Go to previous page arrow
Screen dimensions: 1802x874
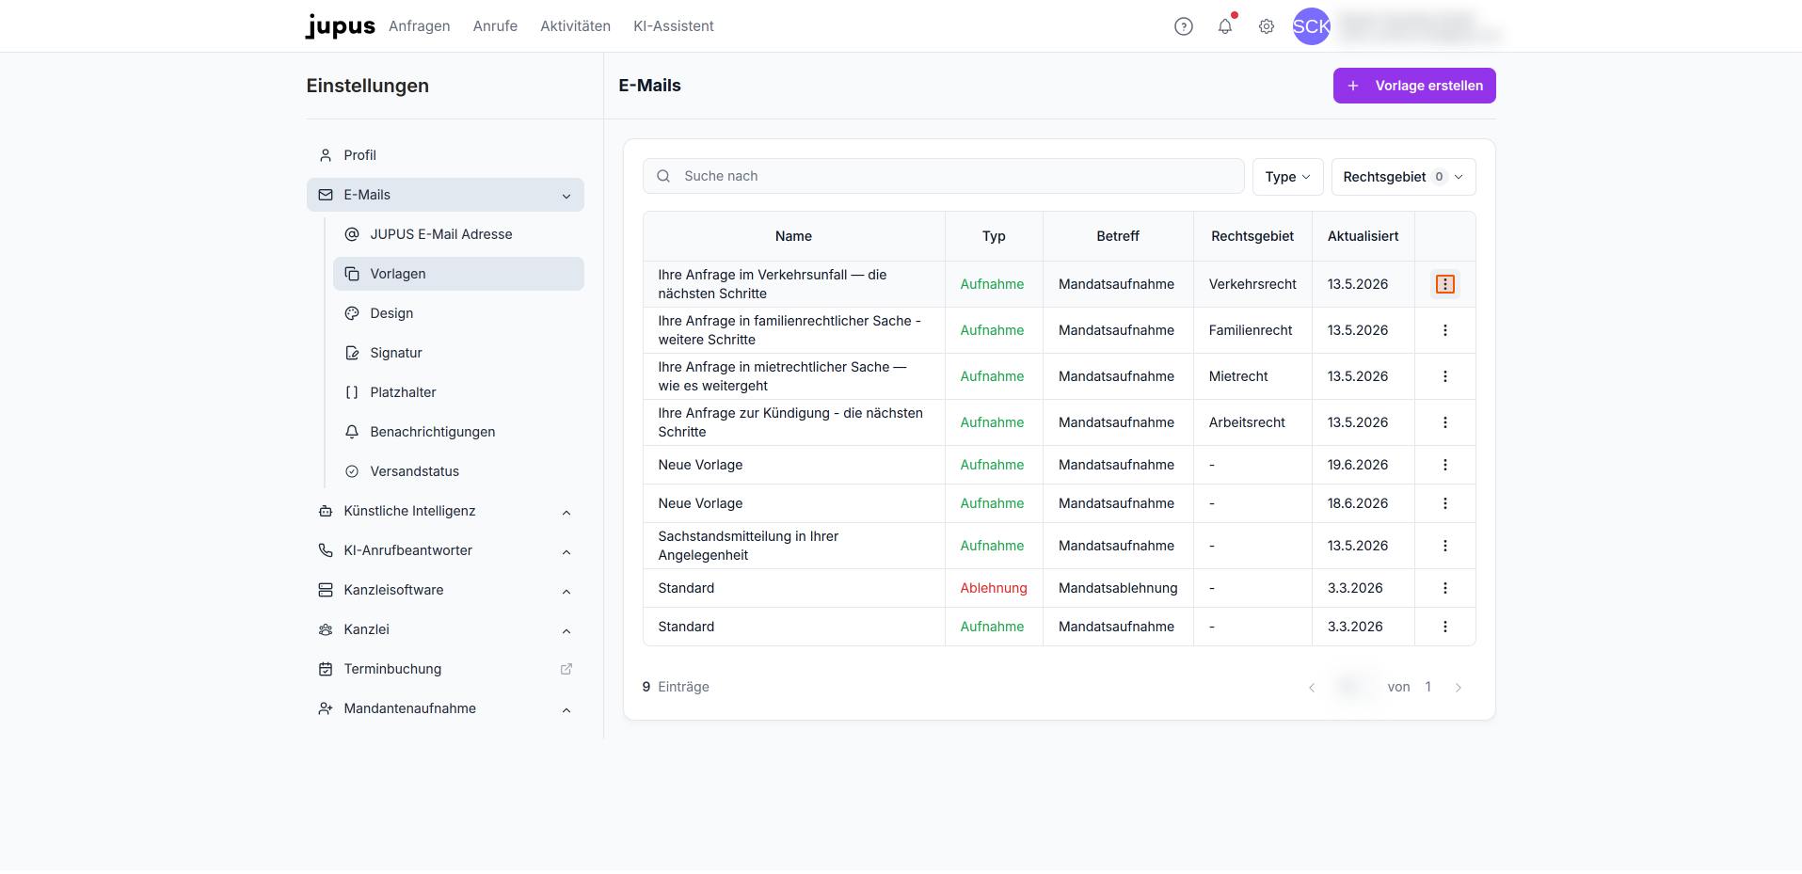point(1312,688)
